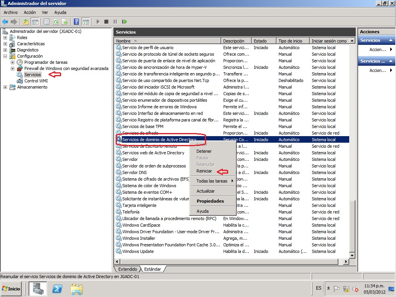Sort by Descripción column header

point(236,41)
